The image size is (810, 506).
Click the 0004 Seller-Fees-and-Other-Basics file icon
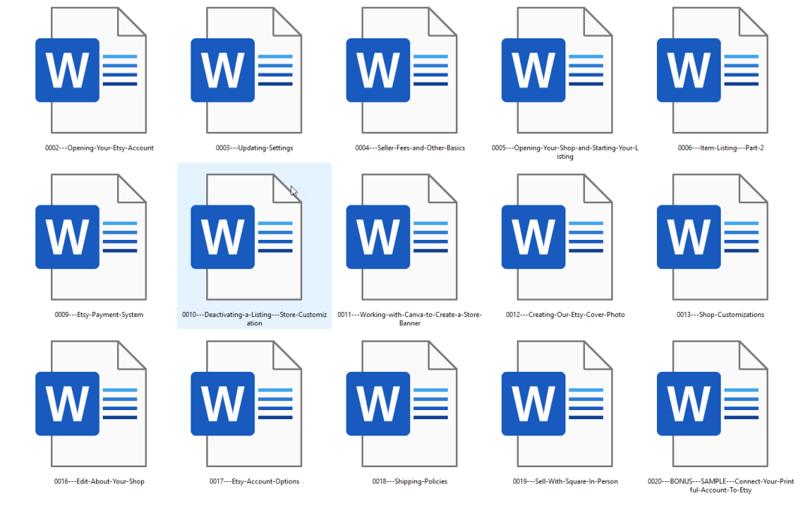[x=402, y=70]
